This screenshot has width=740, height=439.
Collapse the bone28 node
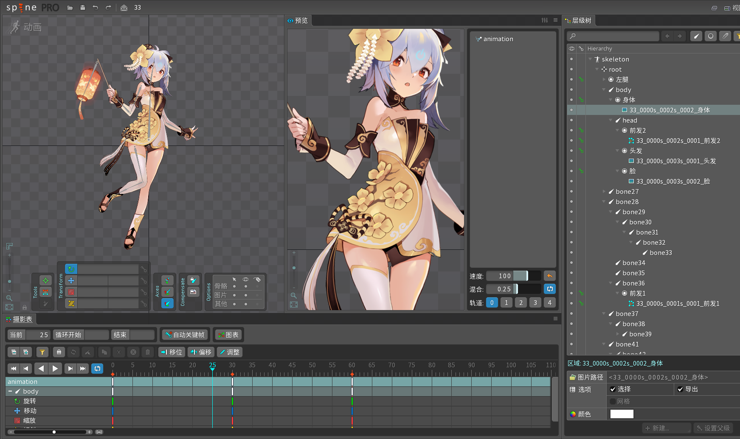point(604,201)
